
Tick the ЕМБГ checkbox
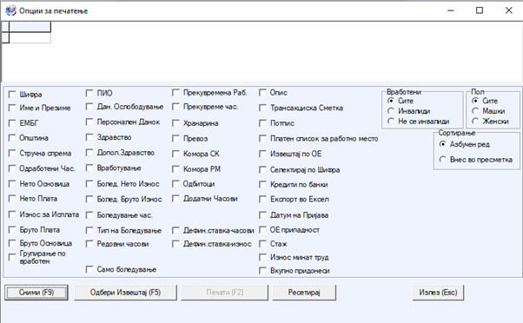(12, 123)
